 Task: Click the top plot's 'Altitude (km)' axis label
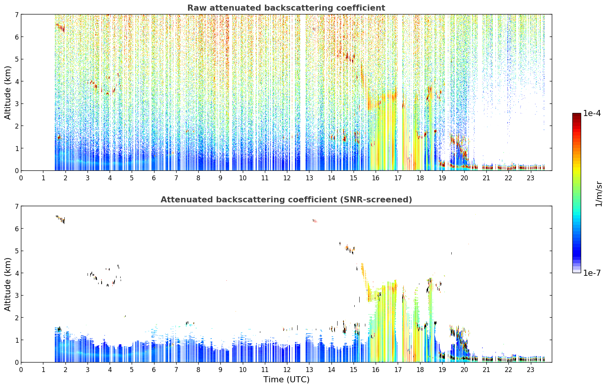(8, 92)
